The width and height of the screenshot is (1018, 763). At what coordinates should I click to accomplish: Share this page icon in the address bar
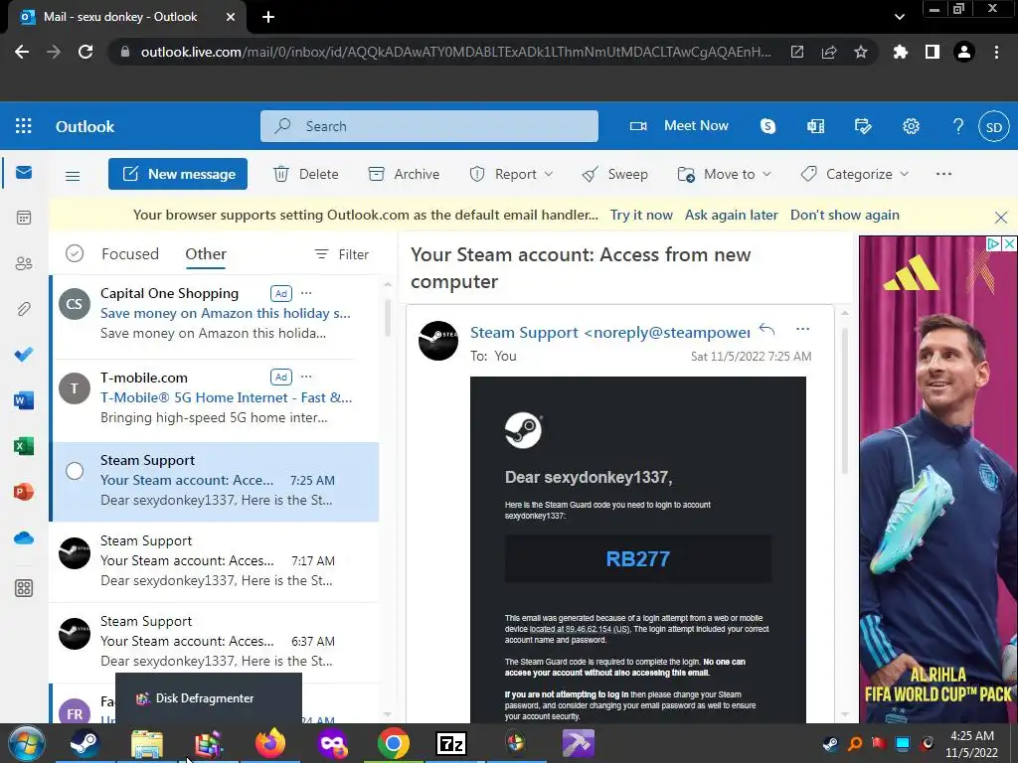pyautogui.click(x=829, y=52)
